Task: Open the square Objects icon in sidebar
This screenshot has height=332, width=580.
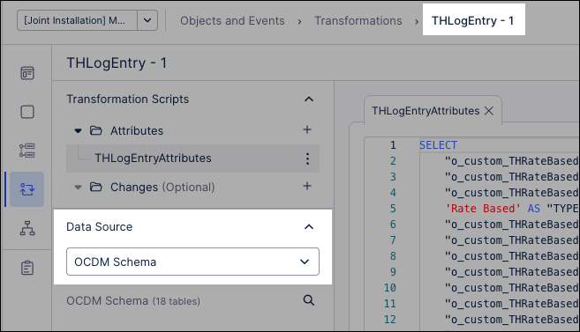Action: pyautogui.click(x=27, y=112)
